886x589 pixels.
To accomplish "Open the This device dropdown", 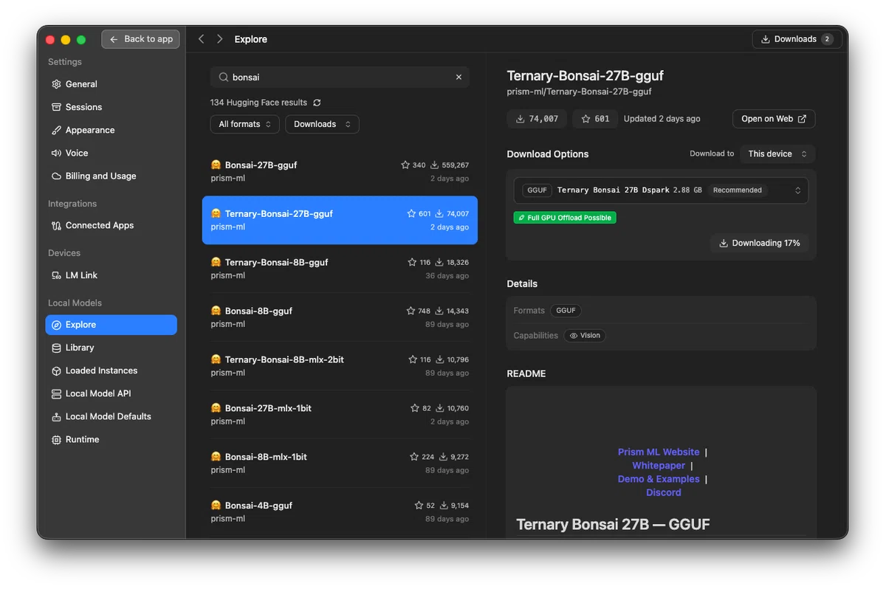I will click(x=777, y=154).
